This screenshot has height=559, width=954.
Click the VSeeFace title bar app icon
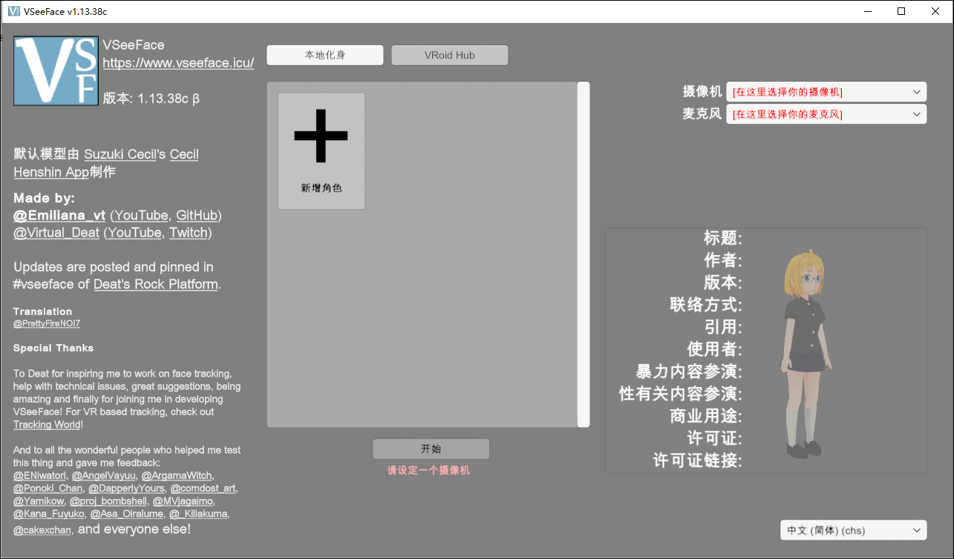(13, 11)
